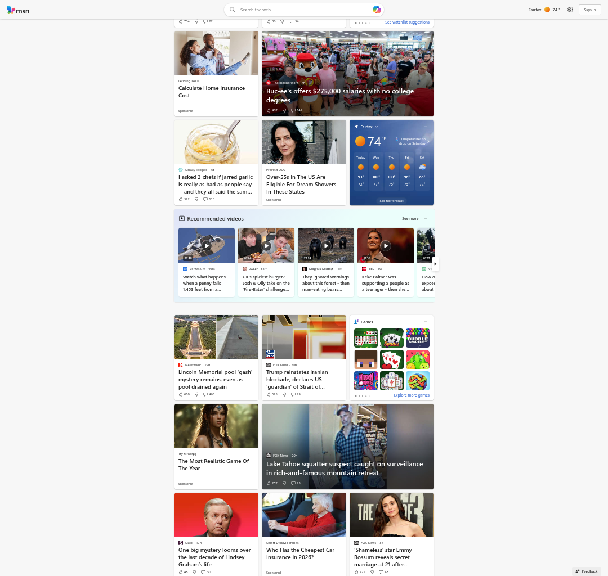Expand the Fairfax location dropdown in weather card
The height and width of the screenshot is (576, 608).
tap(376, 127)
